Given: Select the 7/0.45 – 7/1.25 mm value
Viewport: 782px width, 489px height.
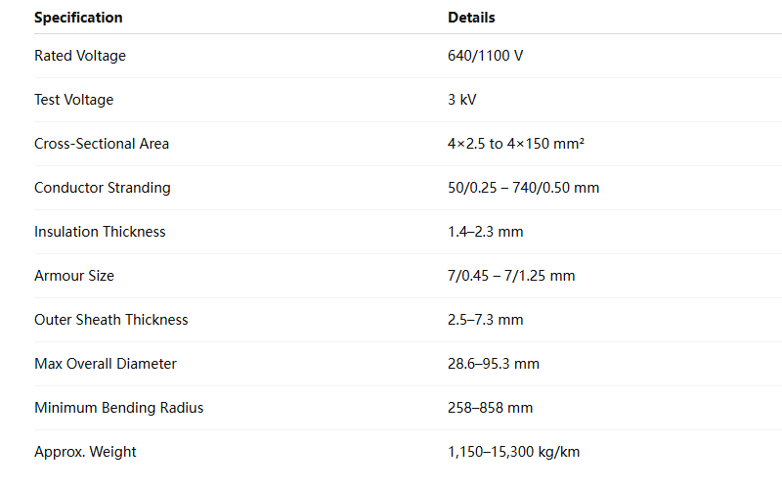Looking at the screenshot, I should (x=511, y=276).
